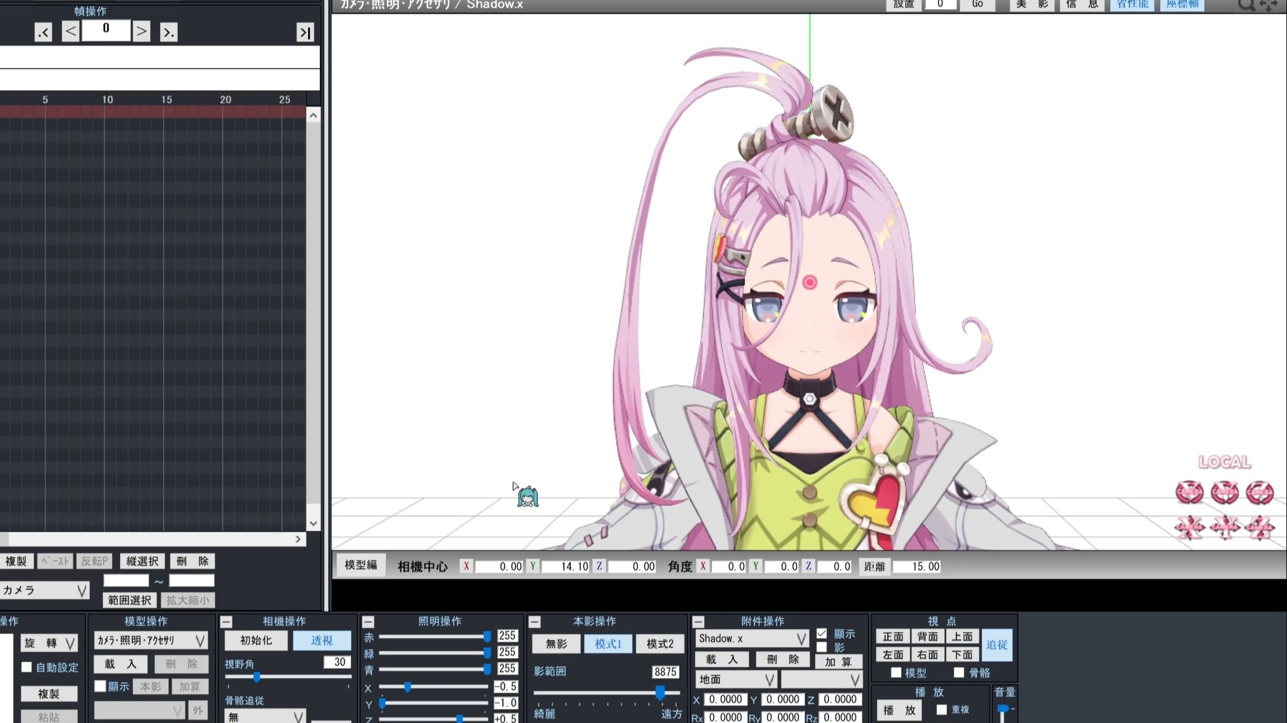Click the 相機中心 Y field showing 14.10
This screenshot has width=1287, height=723.
click(x=566, y=567)
